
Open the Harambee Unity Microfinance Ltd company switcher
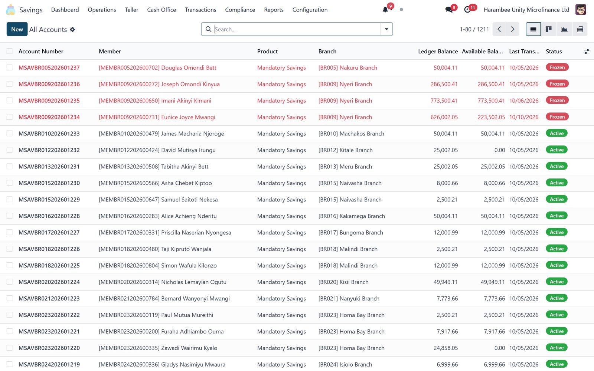click(x=526, y=10)
